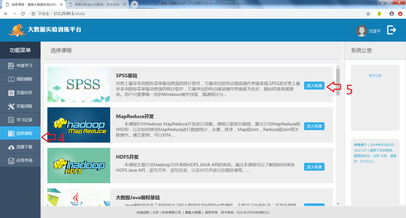The height and width of the screenshot is (218, 406).
Task: Open a new browser tab
Action: tap(134, 5)
